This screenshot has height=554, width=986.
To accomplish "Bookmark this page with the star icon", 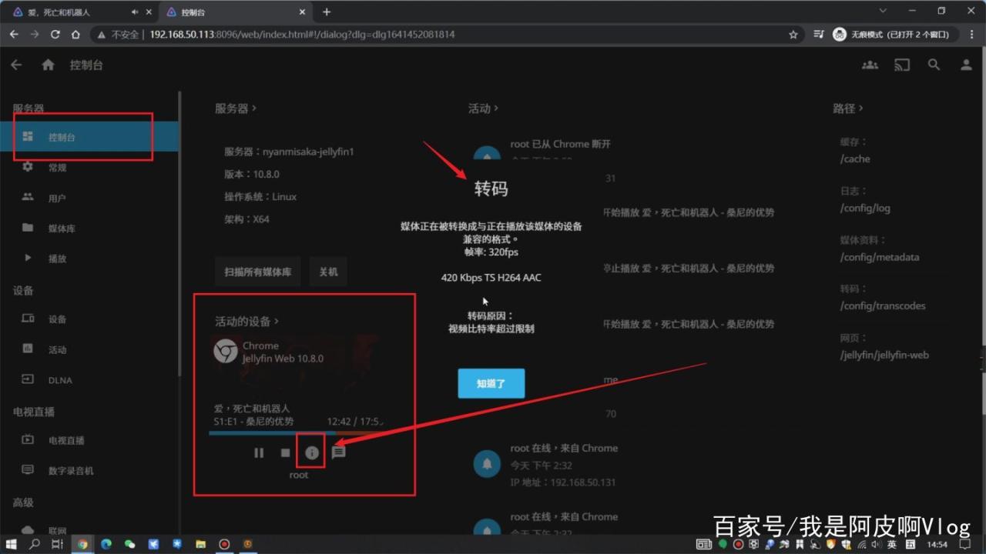I will (793, 35).
